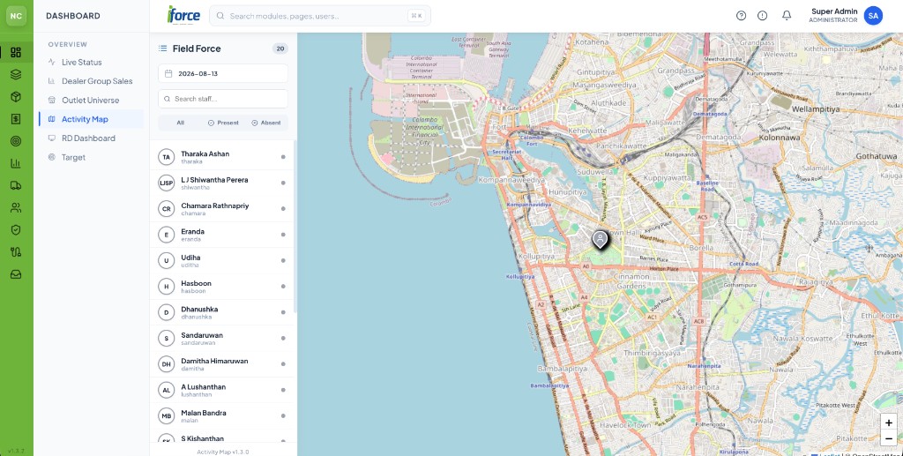
Task: Filter staff by Absent
Action: (x=266, y=123)
